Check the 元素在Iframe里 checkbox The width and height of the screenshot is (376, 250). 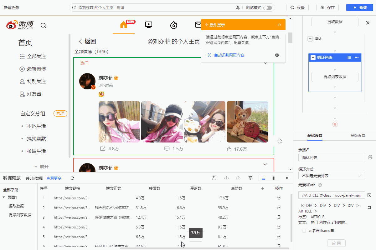[x=304, y=231]
